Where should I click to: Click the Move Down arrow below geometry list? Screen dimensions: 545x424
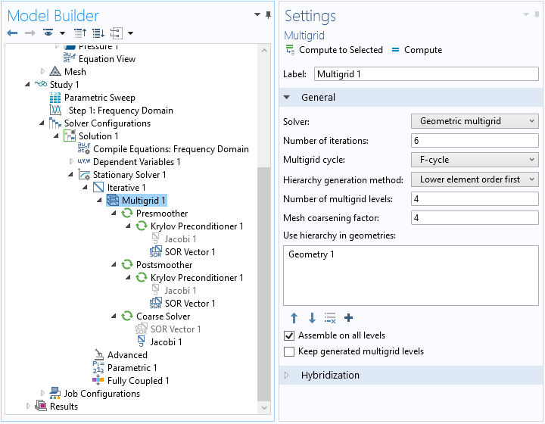(x=311, y=318)
